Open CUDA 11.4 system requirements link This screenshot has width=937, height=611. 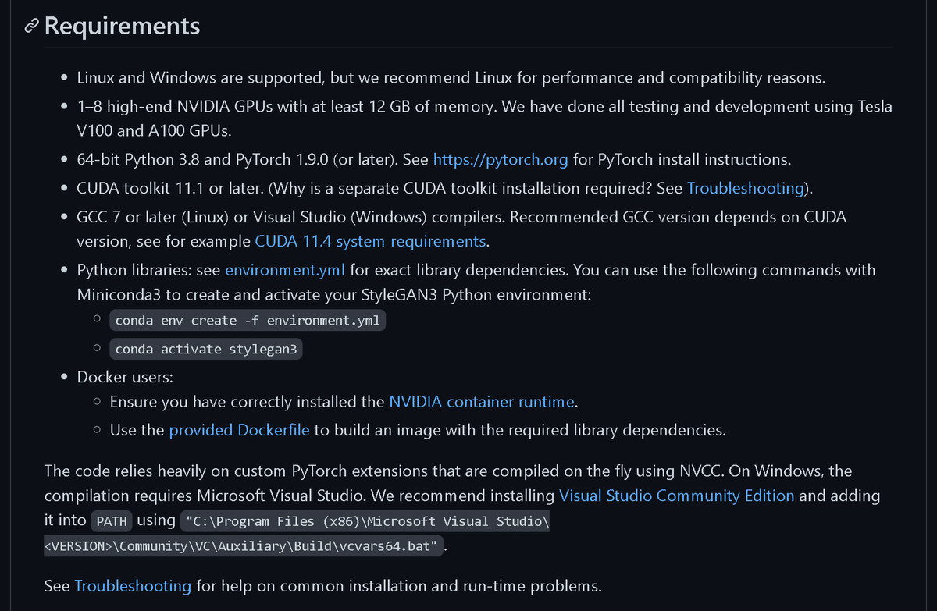pyautogui.click(x=370, y=241)
